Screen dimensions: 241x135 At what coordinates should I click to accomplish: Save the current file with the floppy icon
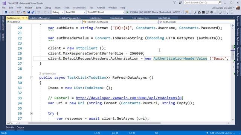point(29,12)
